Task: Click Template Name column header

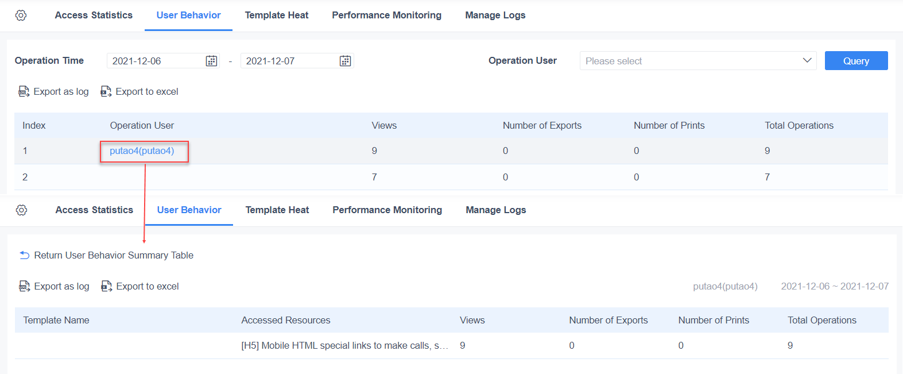Action: point(56,320)
